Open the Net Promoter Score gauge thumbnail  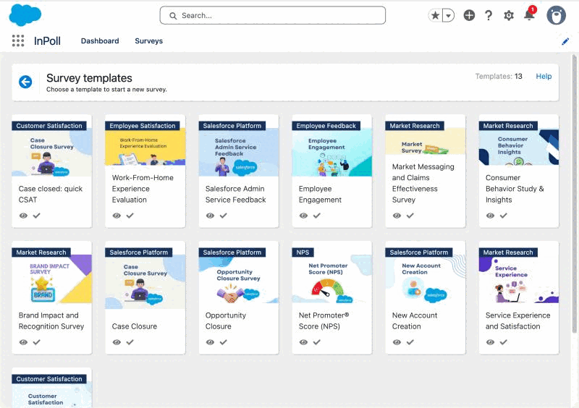332,279
